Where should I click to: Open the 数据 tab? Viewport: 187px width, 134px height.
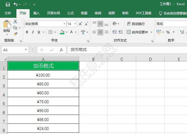84,13
